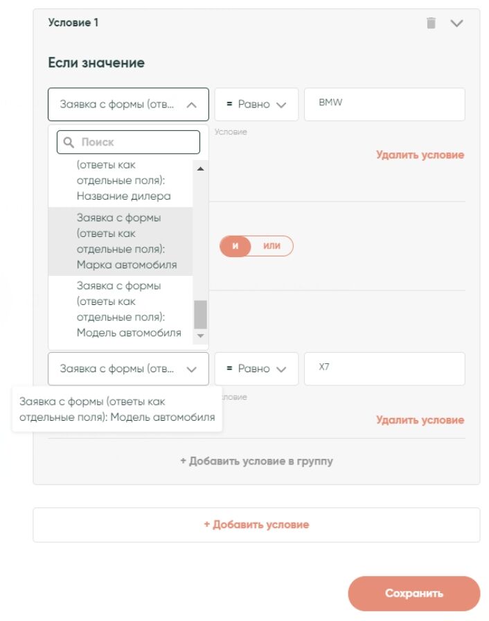The width and height of the screenshot is (489, 621).
Task: Click «Сохранить» button
Action: (414, 593)
